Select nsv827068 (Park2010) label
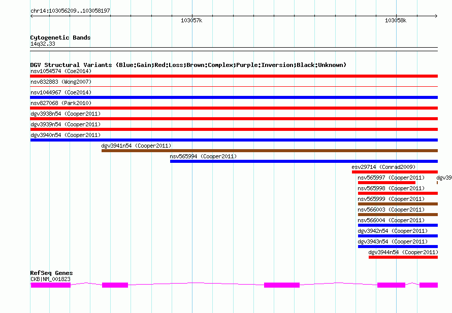 [x=61, y=103]
